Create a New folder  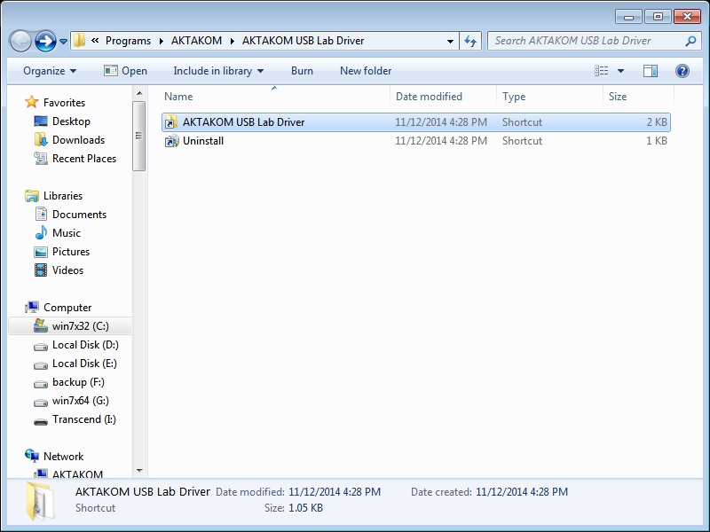click(366, 71)
